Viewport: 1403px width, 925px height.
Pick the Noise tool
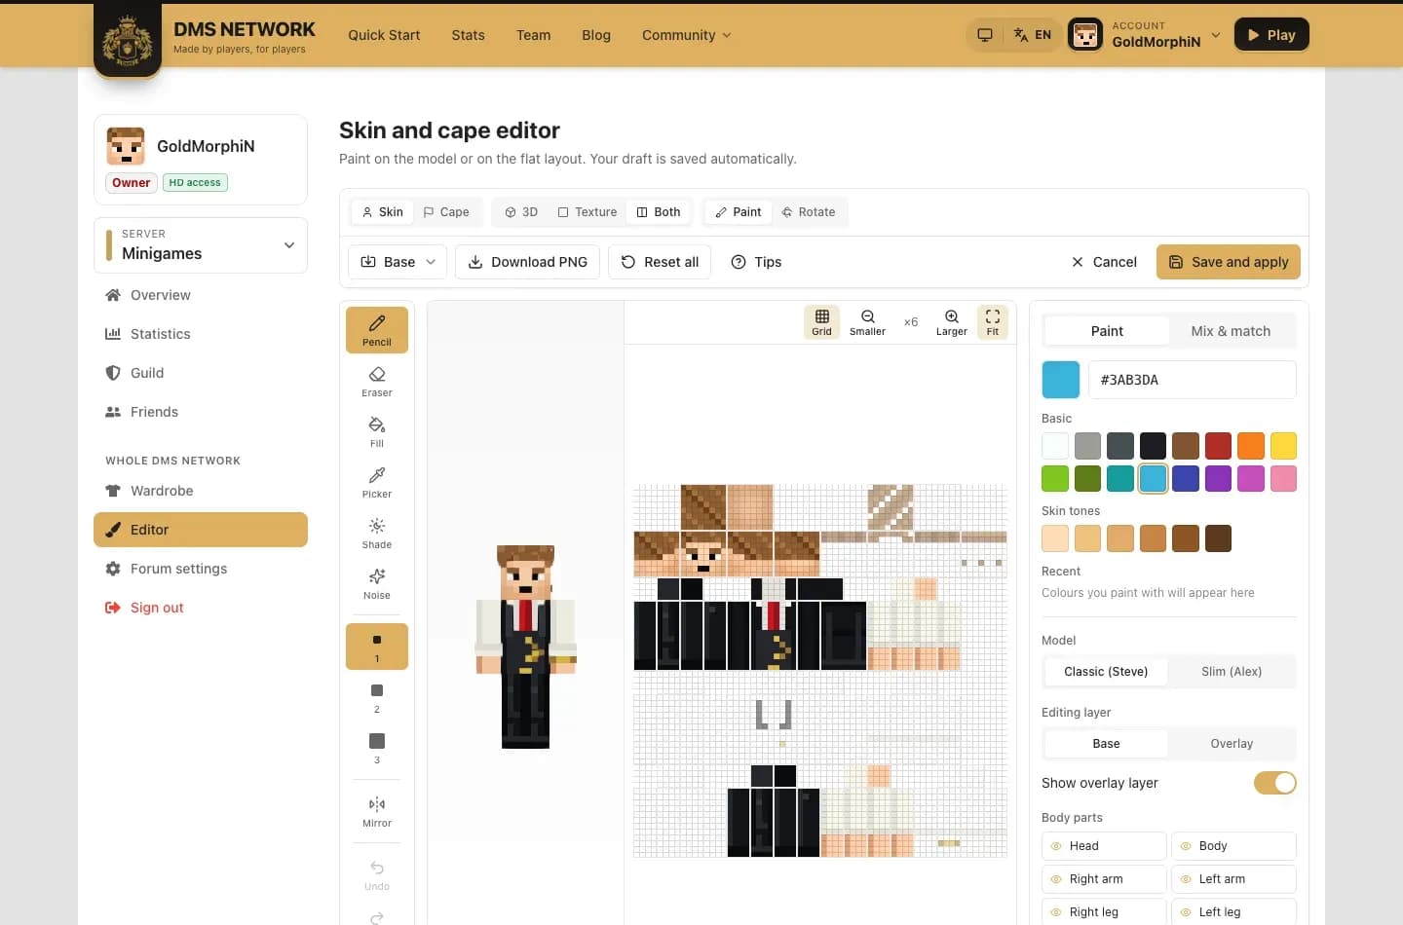click(377, 583)
